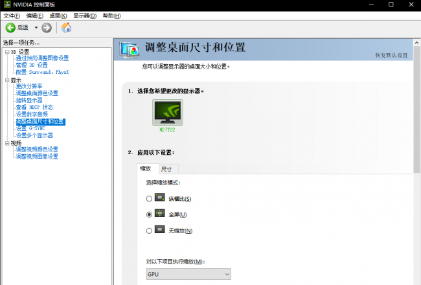This screenshot has width=421, height=285.
Task: Open the 文件(F) menu
Action: click(12, 16)
